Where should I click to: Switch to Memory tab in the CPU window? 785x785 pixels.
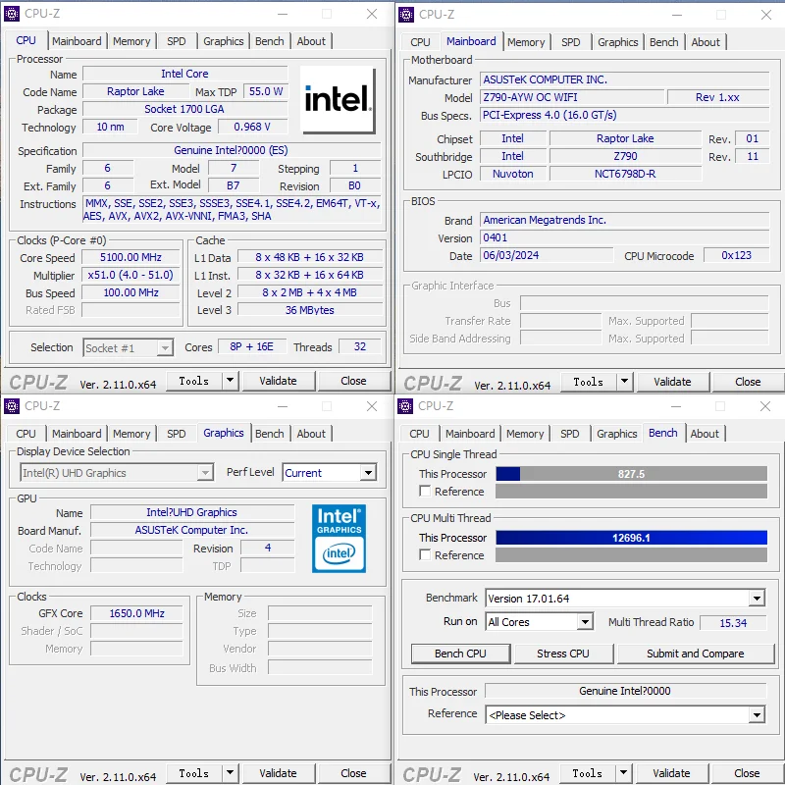131,41
